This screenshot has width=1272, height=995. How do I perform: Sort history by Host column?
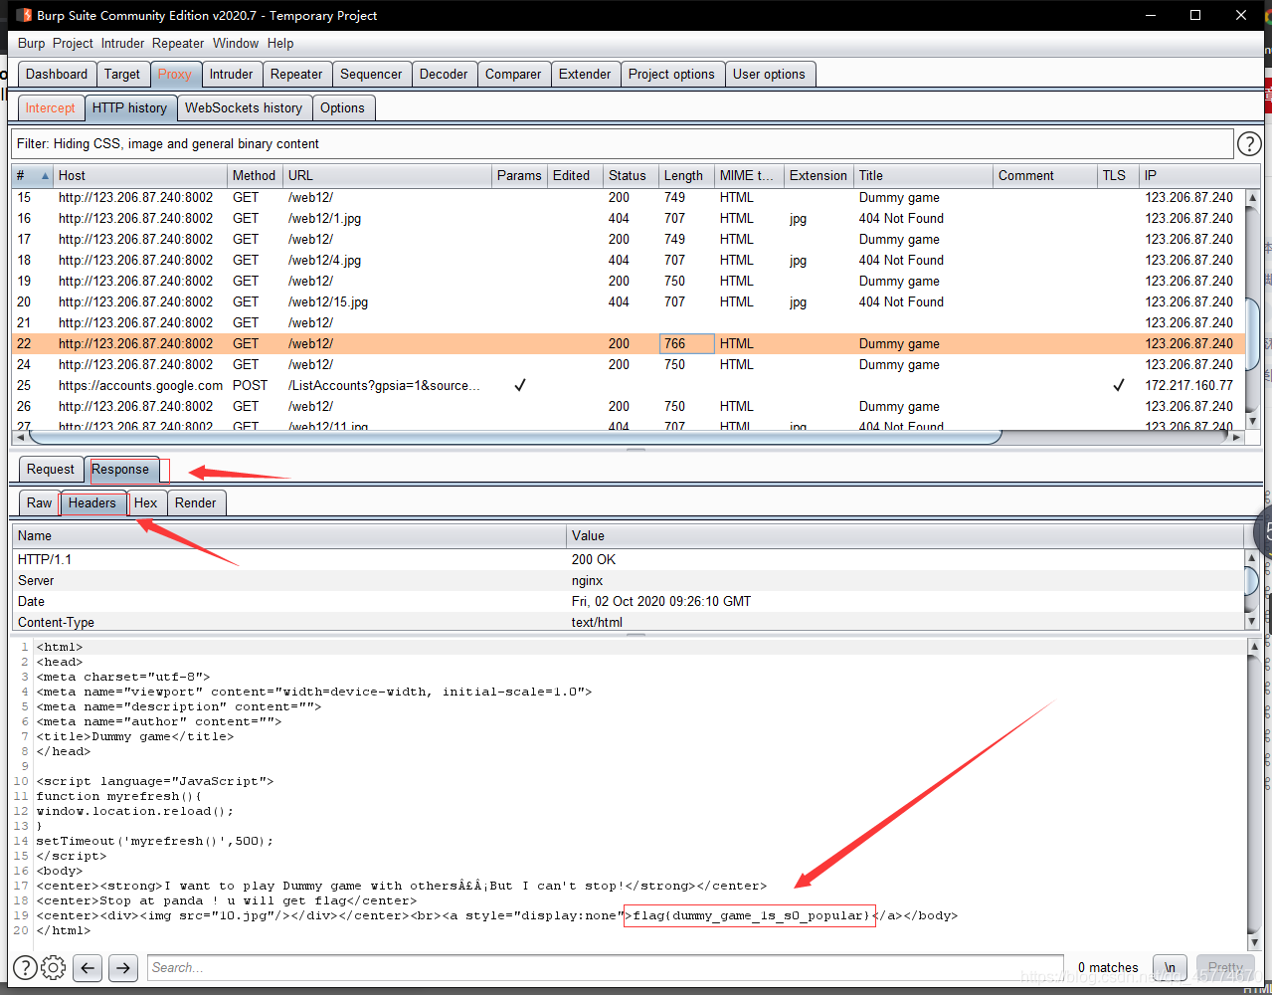point(140,175)
